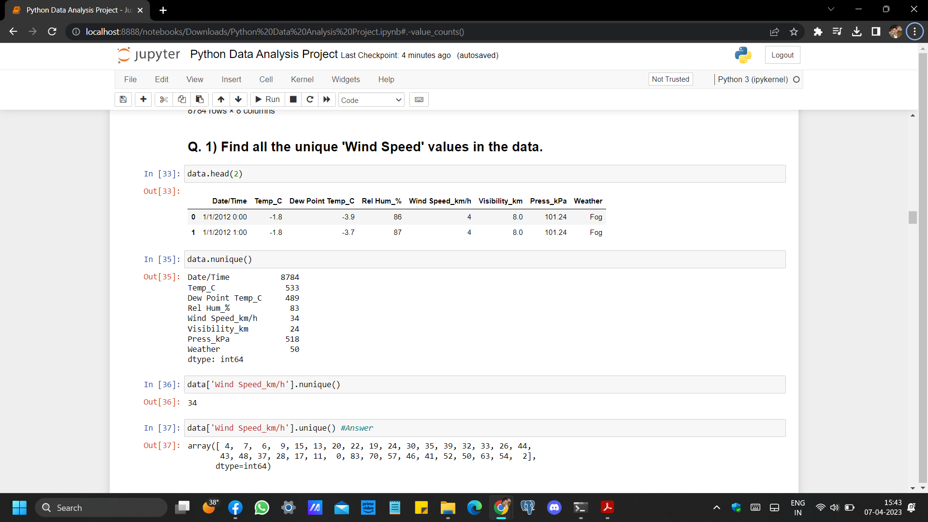The width and height of the screenshot is (928, 522).
Task: Expand the system tray hidden icons chevron
Action: (x=716, y=507)
